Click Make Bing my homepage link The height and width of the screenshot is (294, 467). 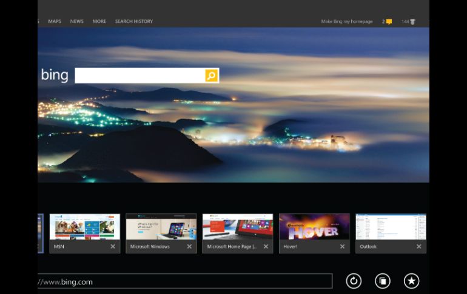click(347, 22)
